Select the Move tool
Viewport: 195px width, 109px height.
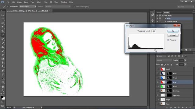coord(3,15)
